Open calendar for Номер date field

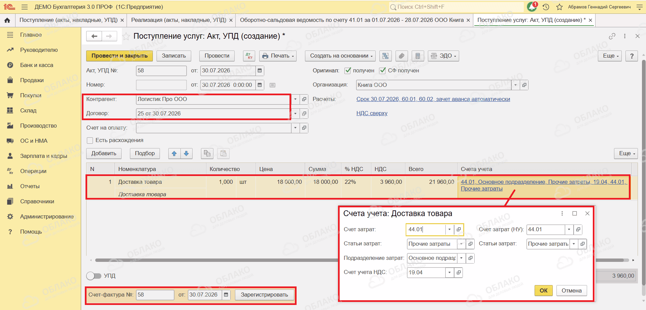point(260,85)
